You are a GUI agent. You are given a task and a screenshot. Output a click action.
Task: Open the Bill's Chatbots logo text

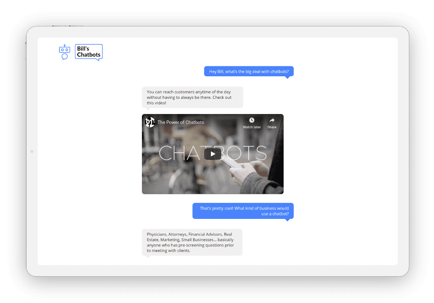tap(89, 52)
